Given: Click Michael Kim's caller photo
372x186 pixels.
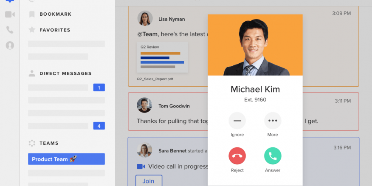Looking at the screenshot, I should coord(255,45).
